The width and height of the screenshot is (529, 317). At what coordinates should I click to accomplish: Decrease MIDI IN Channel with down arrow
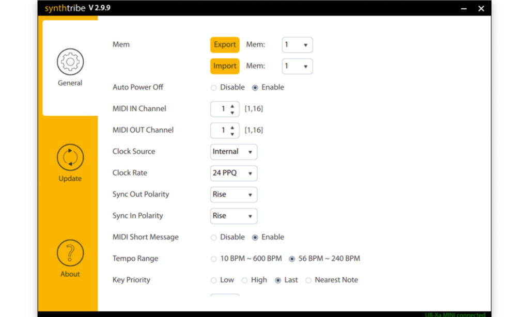click(x=232, y=113)
